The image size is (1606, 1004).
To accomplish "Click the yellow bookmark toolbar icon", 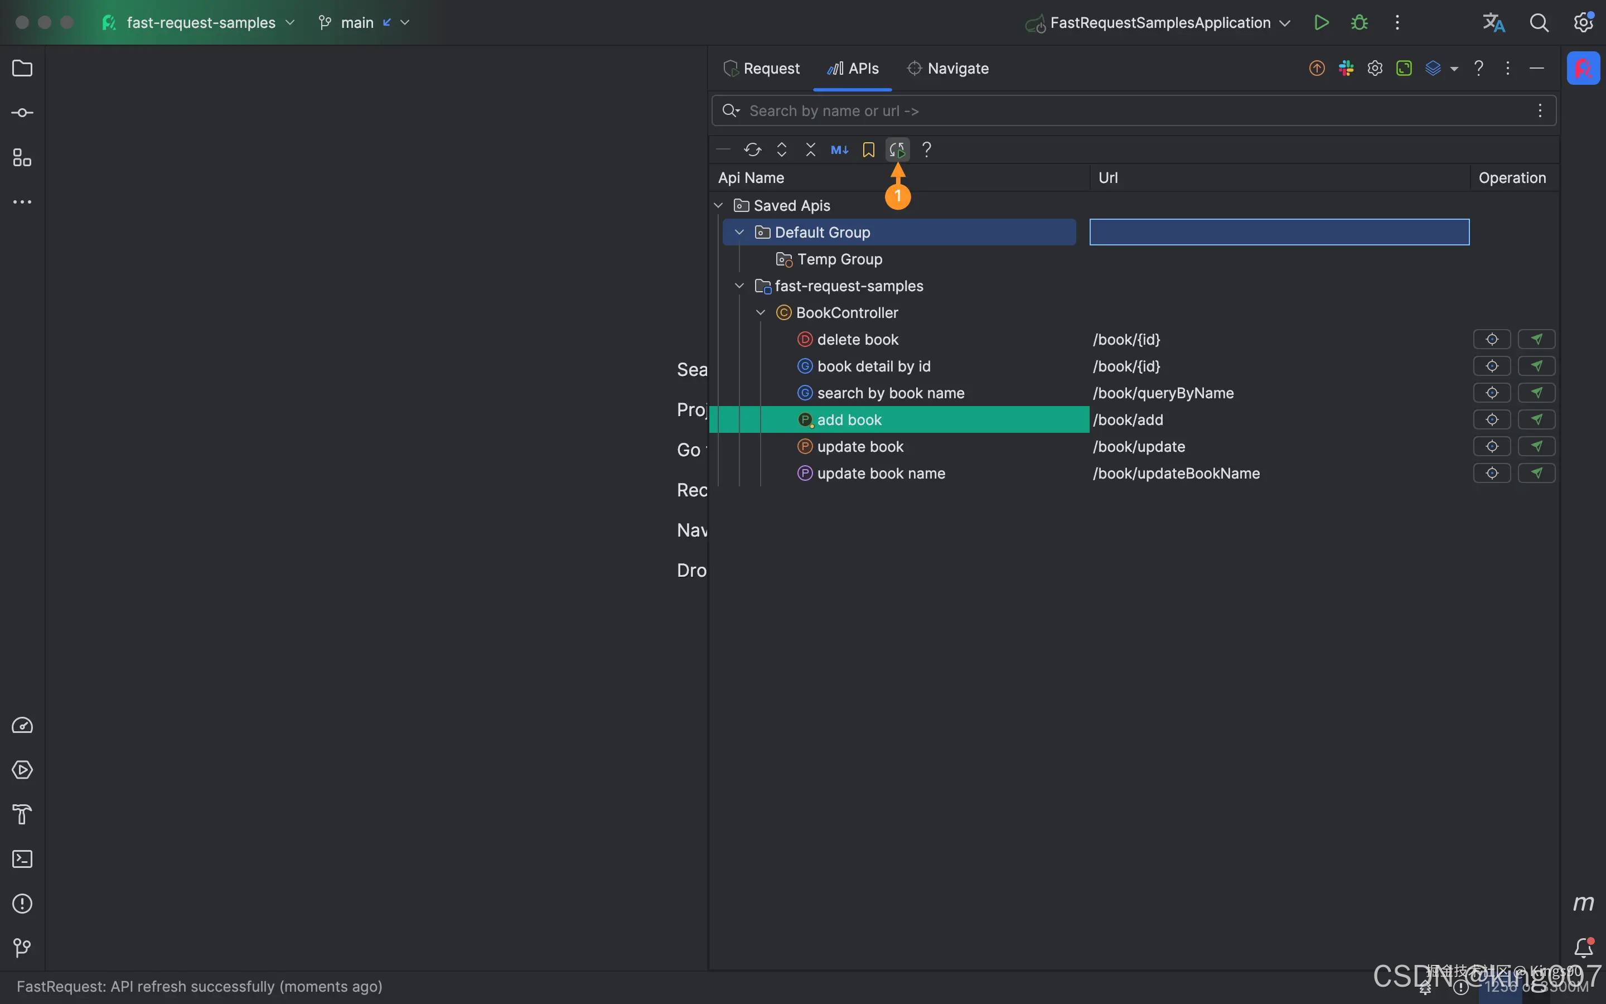I will tap(868, 149).
